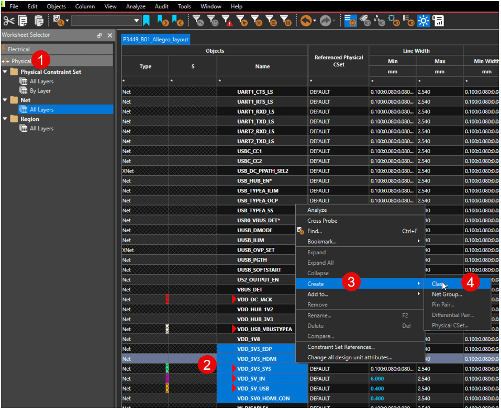
Task: Choose Class in the Create submenu
Action: tap(457, 284)
